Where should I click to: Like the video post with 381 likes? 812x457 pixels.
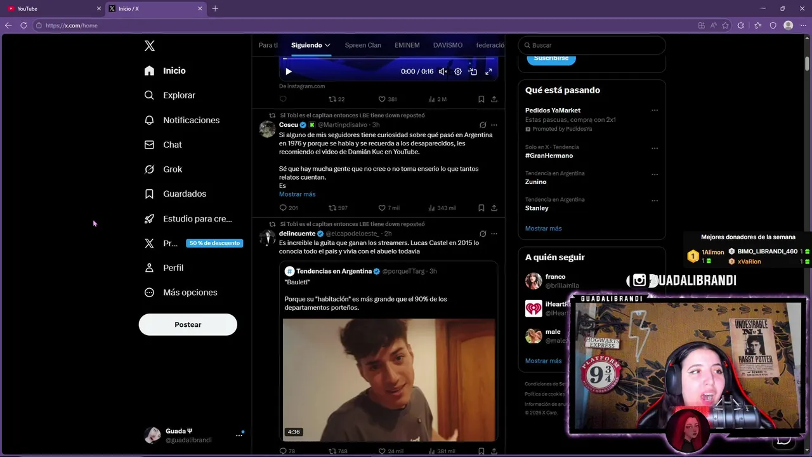pyautogui.click(x=388, y=99)
